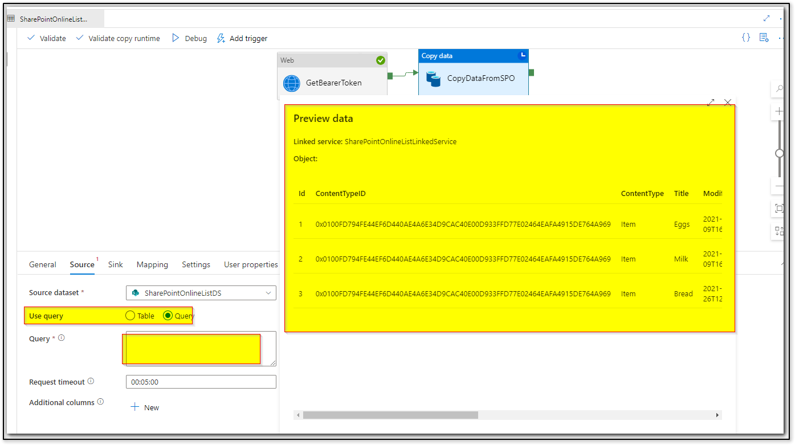Zoom out on the pipeline canvas
This screenshot has height=445, width=795.
778,186
